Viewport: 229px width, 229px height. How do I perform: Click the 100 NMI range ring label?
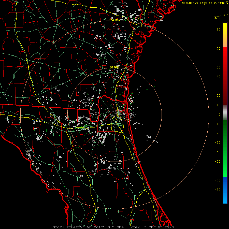tap(114, 20)
